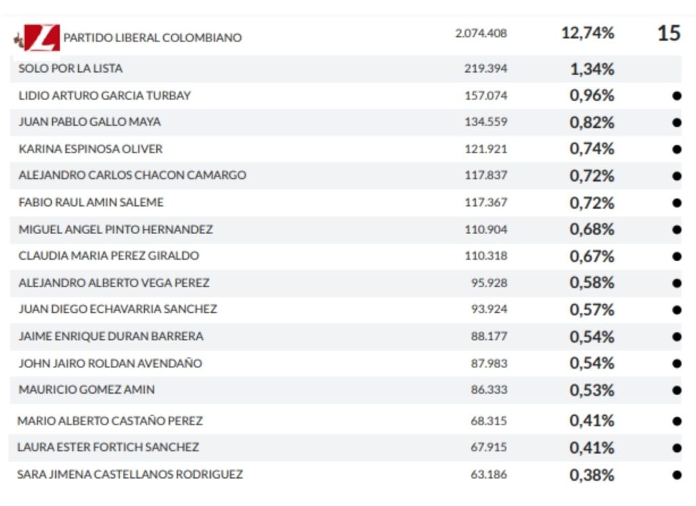696x506 pixels.
Task: Click the vote total 2.074.408
Action: click(481, 33)
